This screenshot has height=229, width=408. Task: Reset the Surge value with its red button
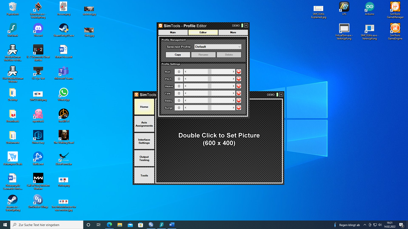[x=238, y=108]
